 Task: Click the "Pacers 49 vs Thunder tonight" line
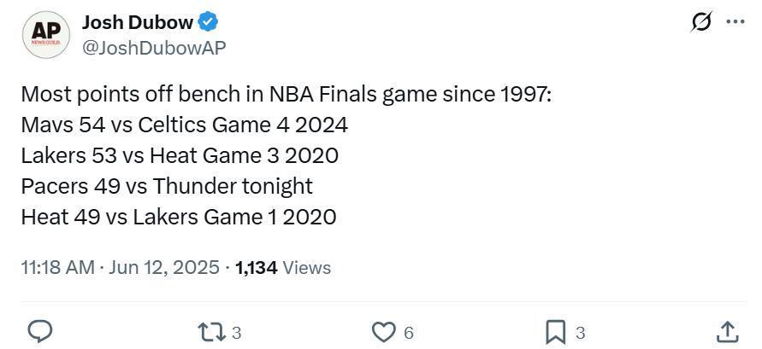click(x=167, y=186)
